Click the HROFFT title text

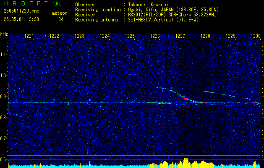coord(26,3)
